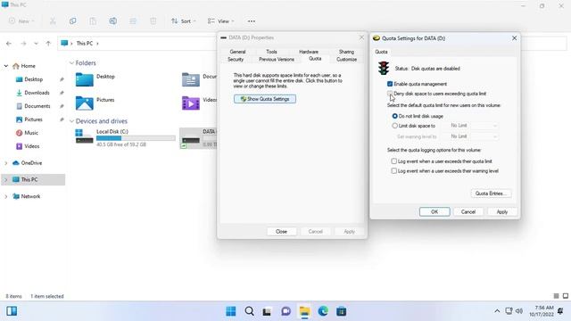The width and height of the screenshot is (571, 321).
Task: Click the Delete trash icon in toolbar
Action: [x=153, y=21]
